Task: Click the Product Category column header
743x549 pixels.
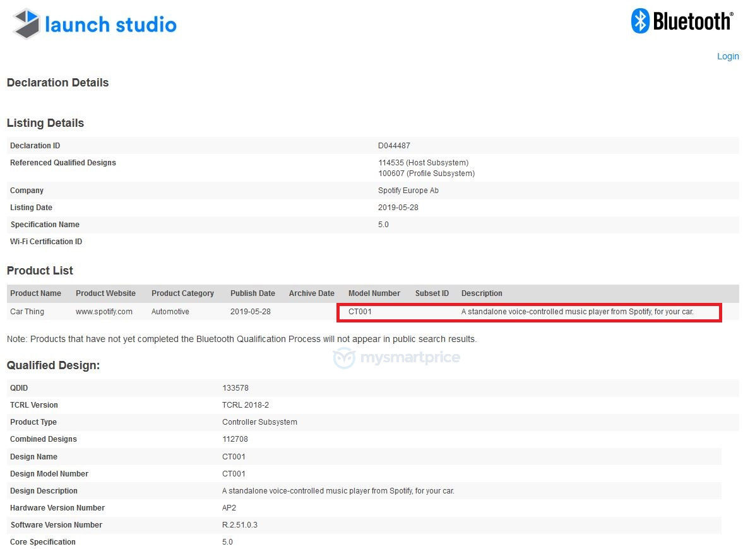Action: [182, 293]
